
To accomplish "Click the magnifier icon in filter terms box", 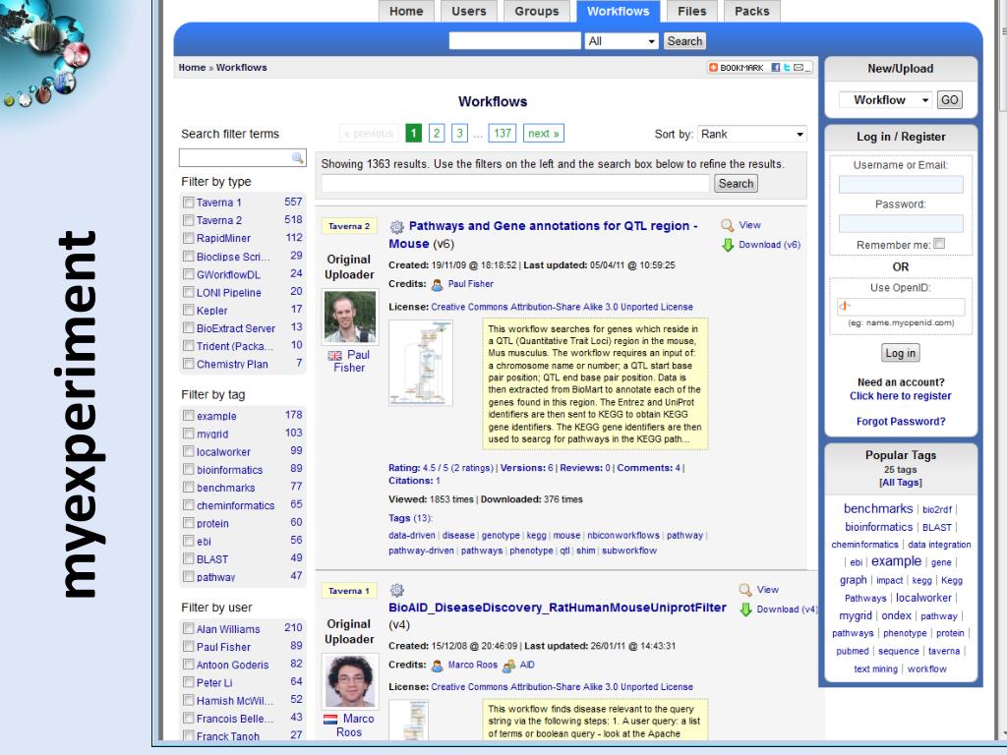I will tap(297, 157).
